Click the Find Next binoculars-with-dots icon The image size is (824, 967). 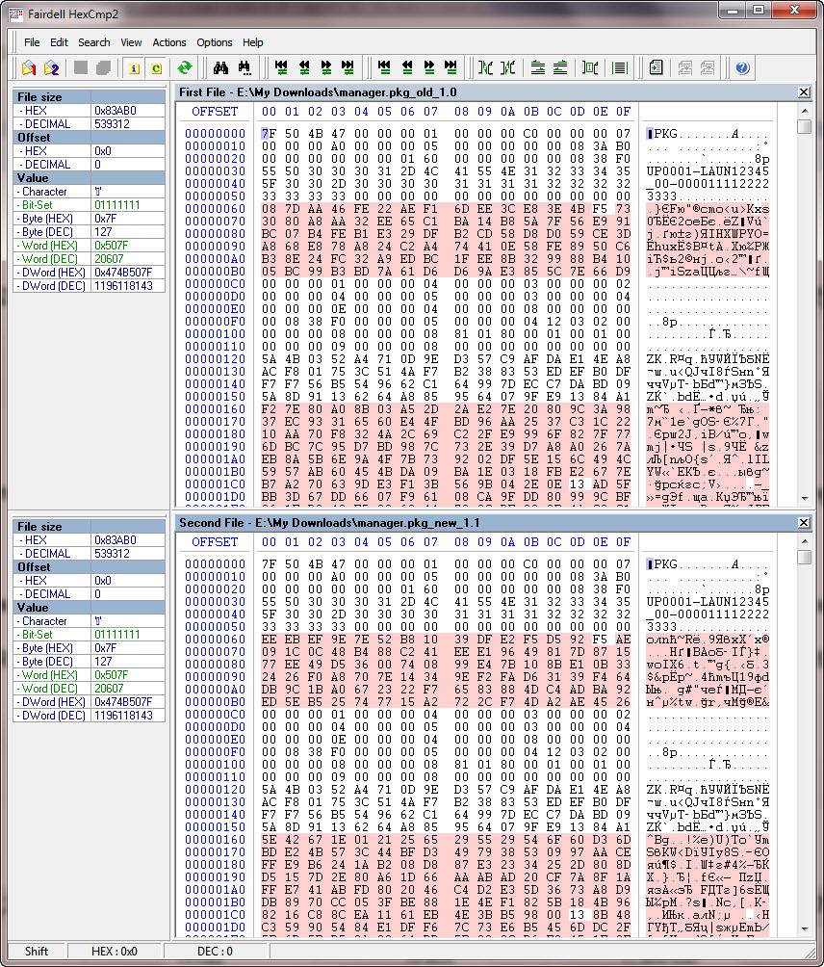click(245, 67)
